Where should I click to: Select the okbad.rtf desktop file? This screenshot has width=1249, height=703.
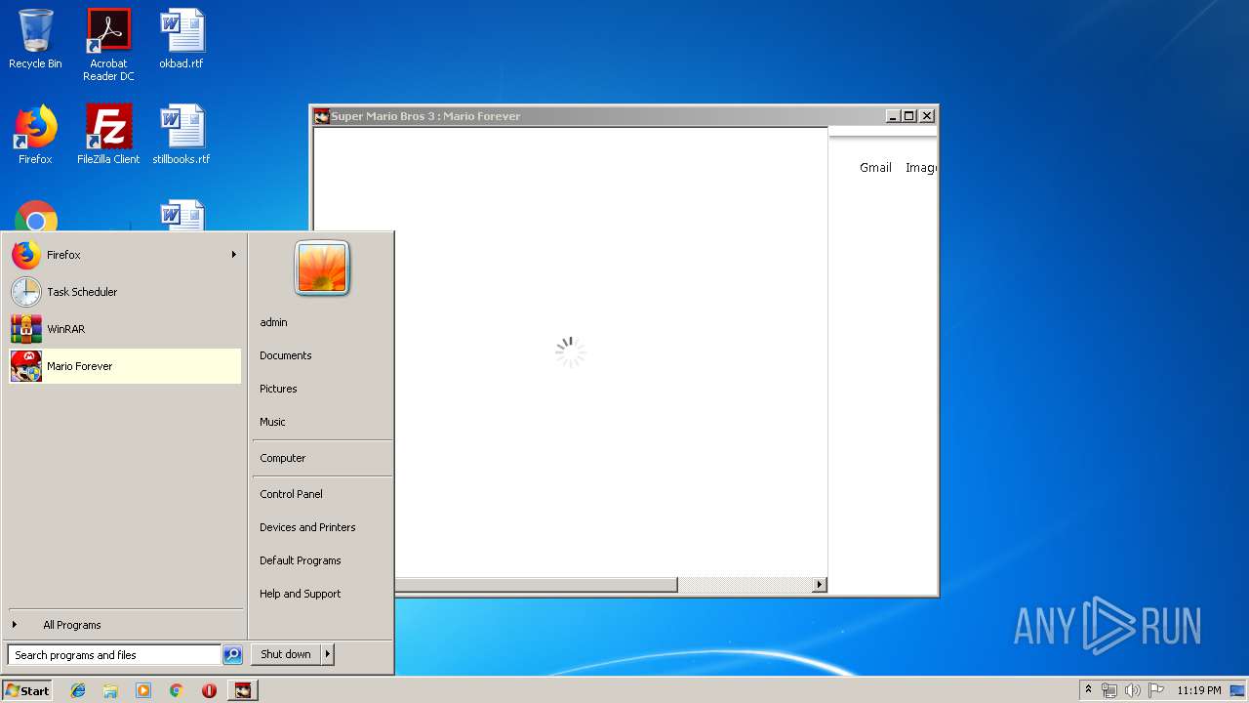pos(181,39)
